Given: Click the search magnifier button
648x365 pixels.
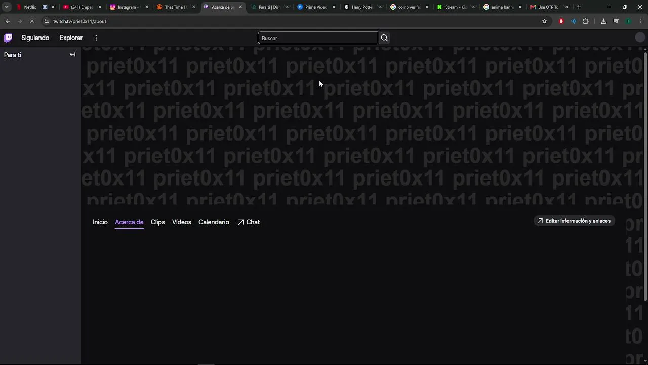Looking at the screenshot, I should click(x=384, y=38).
